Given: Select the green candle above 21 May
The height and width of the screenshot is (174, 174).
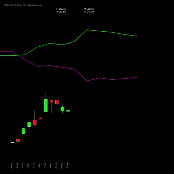Looking at the screenshot, I should pos(63,109).
